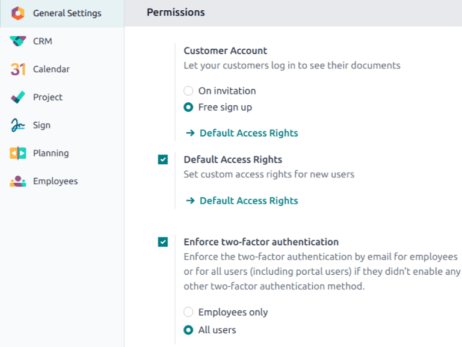Click arrow icon under Customer Account
Viewport: 462px width, 347px height.
(x=190, y=133)
